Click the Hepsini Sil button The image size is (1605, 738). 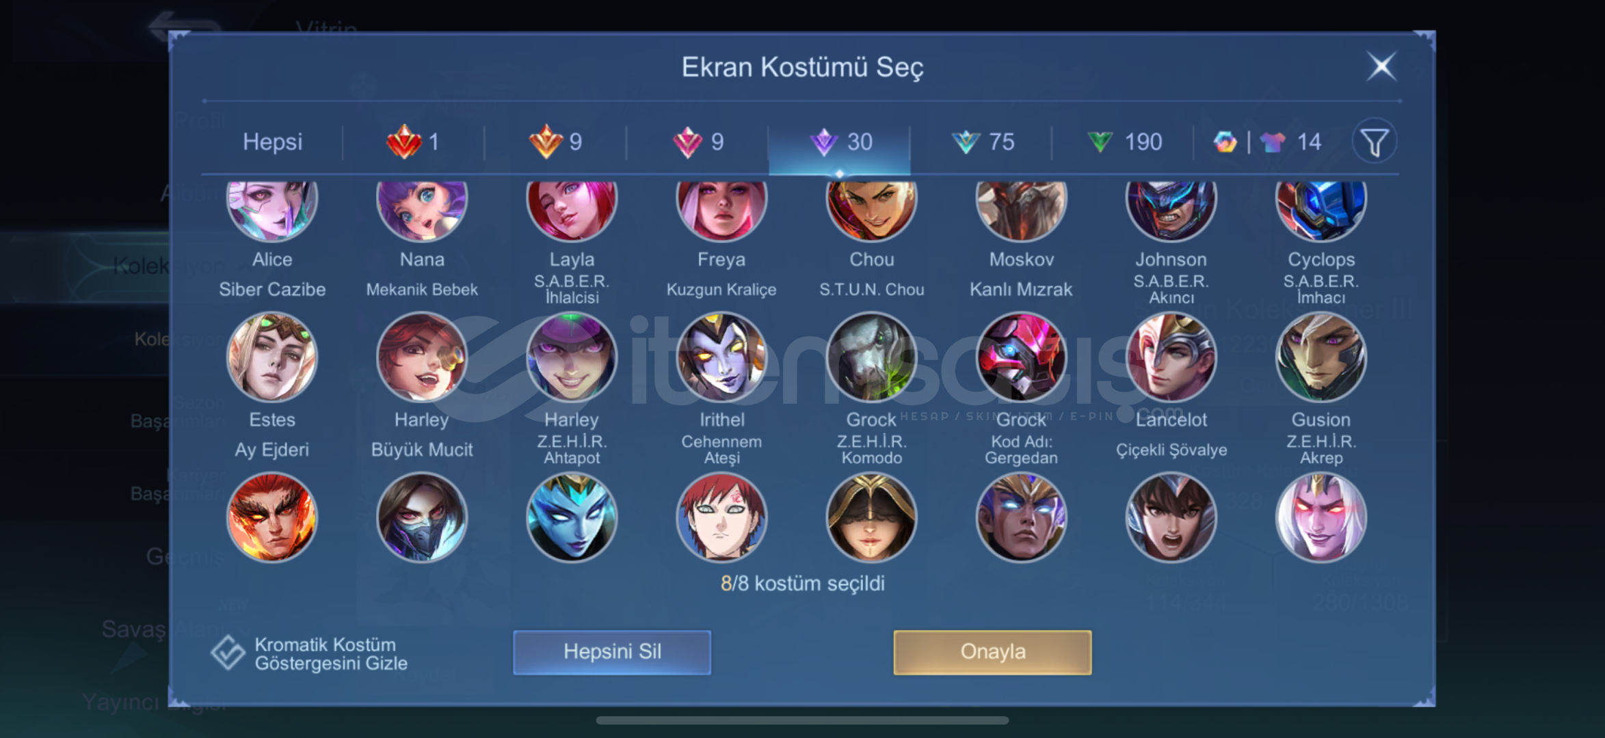click(612, 652)
